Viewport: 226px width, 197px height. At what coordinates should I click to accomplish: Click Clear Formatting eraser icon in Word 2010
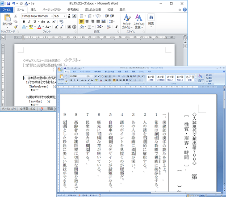[61, 22]
